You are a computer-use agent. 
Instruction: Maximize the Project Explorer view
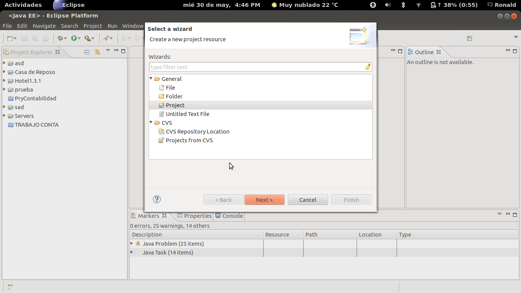click(123, 51)
